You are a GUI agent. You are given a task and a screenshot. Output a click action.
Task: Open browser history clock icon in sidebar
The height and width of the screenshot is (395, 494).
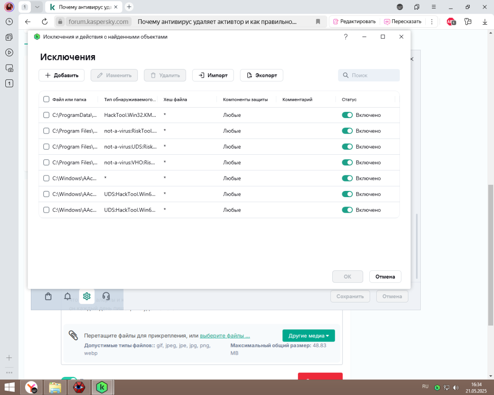(x=9, y=22)
